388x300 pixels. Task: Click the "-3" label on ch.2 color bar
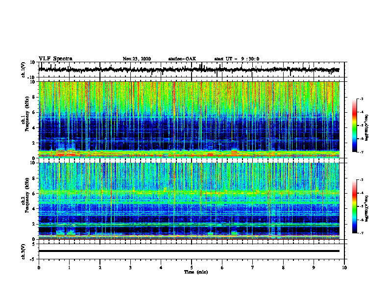point(362,180)
